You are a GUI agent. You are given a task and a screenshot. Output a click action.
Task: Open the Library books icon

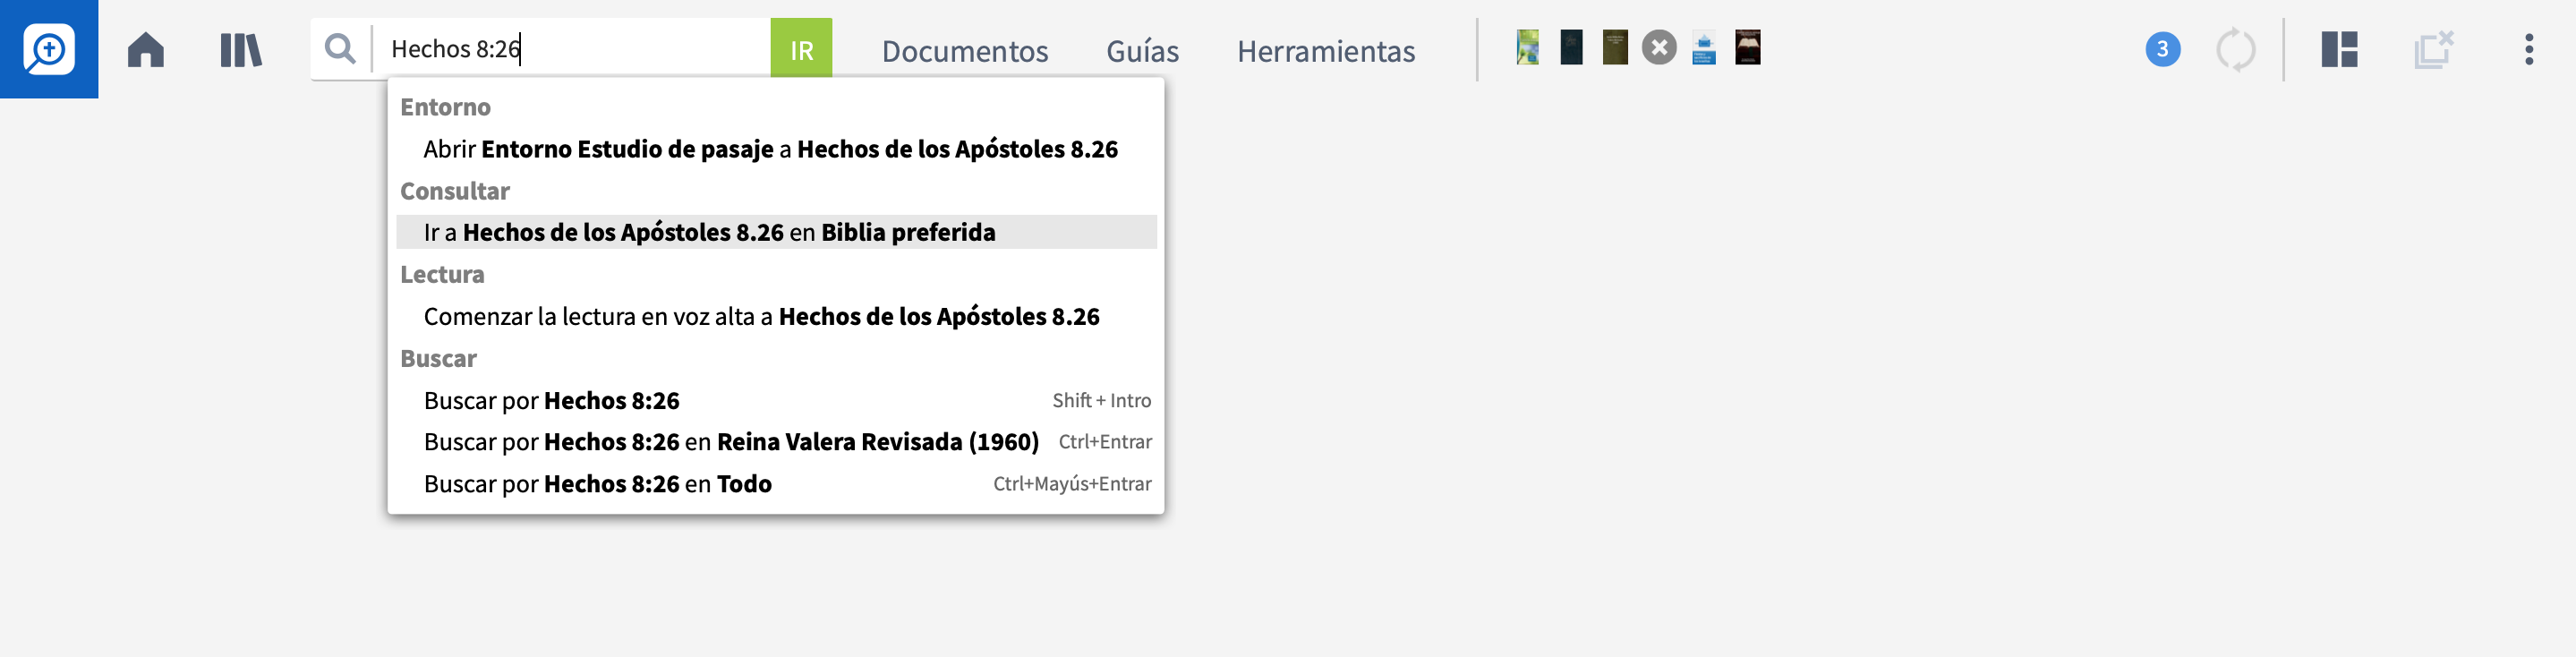(241, 49)
